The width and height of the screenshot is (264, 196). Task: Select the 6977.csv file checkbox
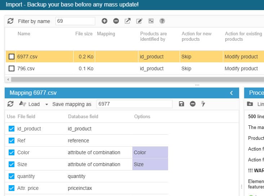tap(12, 57)
